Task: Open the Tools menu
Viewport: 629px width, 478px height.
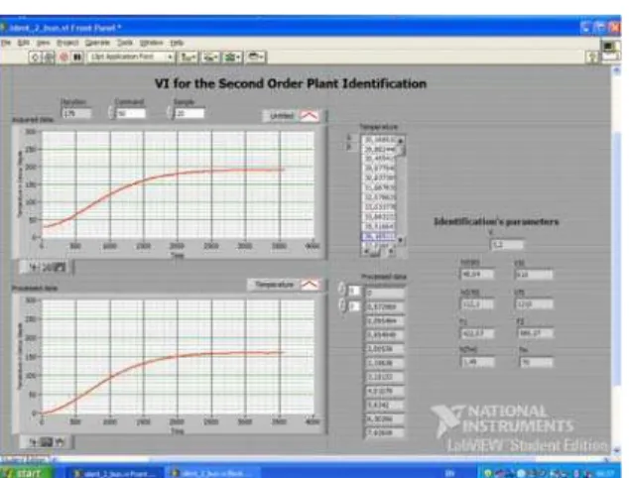Action: coord(125,43)
